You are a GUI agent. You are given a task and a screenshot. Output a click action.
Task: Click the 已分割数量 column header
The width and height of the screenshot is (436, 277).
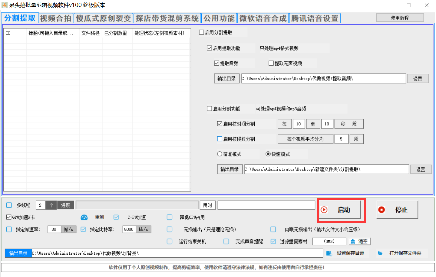(117, 33)
